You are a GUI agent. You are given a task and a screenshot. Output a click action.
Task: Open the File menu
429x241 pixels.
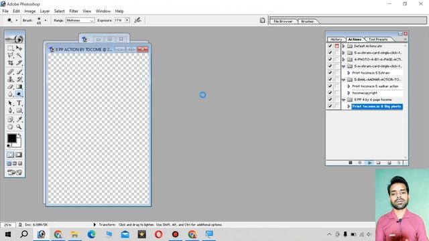click(5, 11)
